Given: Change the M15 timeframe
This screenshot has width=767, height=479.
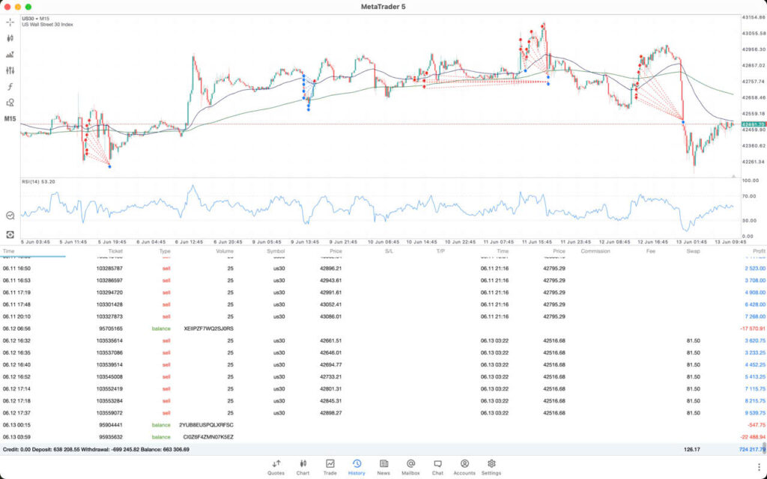Looking at the screenshot, I should [x=10, y=119].
